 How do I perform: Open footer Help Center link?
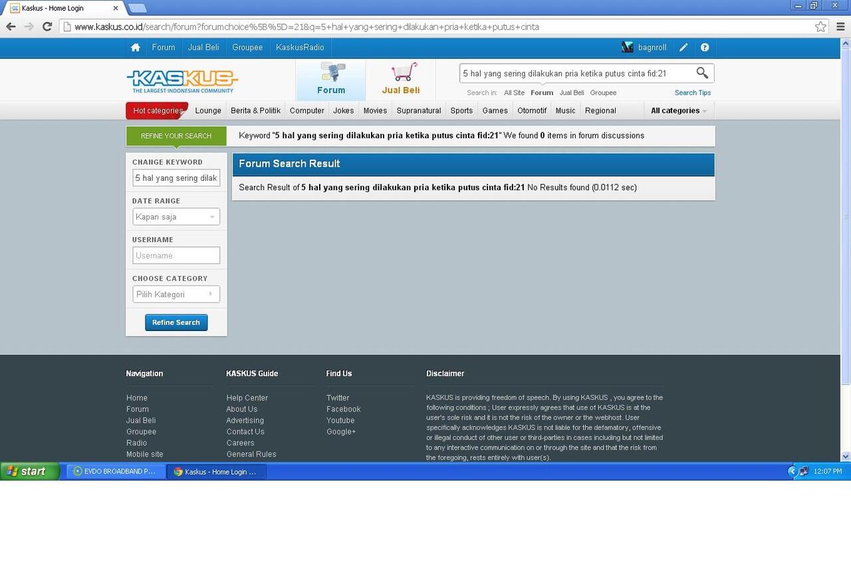tap(247, 398)
